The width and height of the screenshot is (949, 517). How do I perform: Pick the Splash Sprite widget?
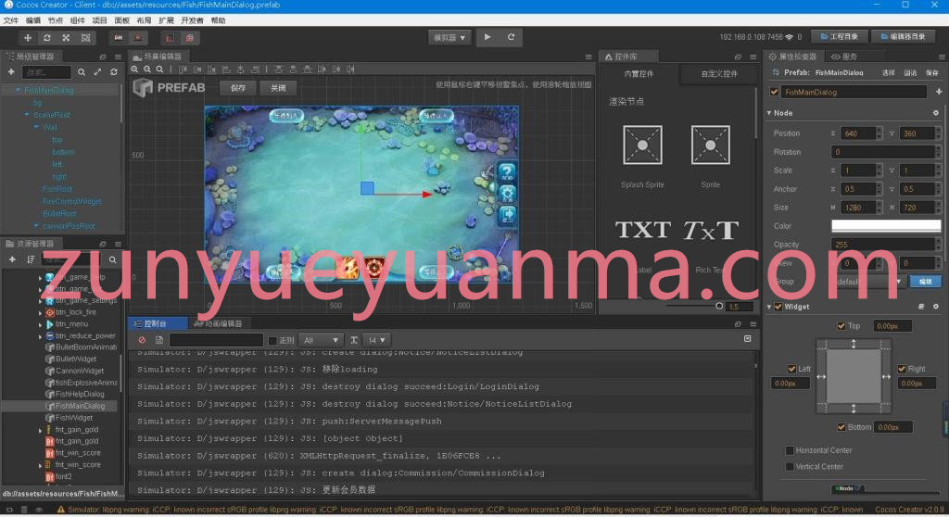coord(643,145)
